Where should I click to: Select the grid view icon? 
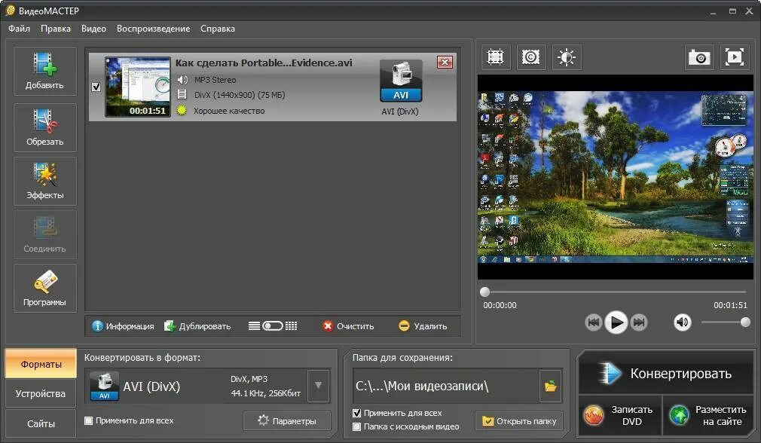point(291,325)
